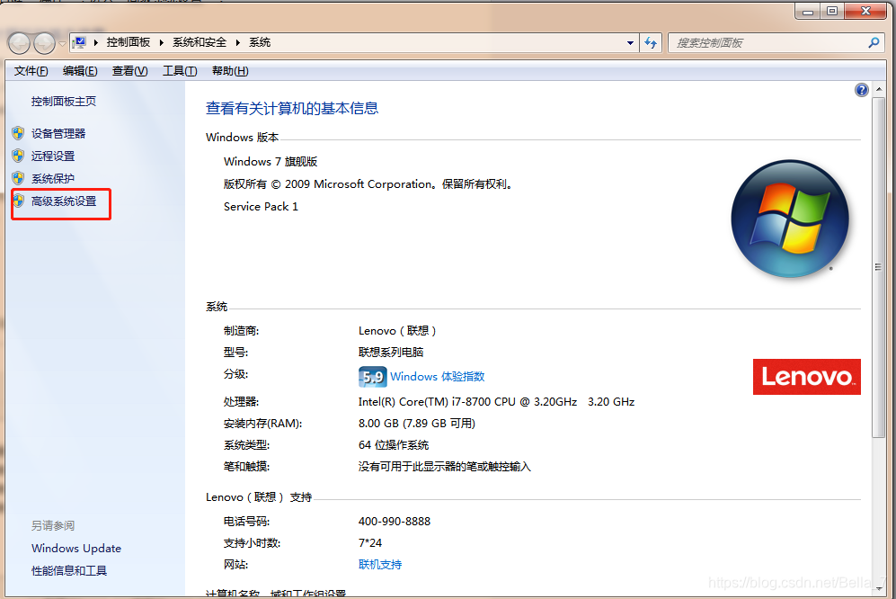The image size is (896, 599).
Task: Click the 64 位操作系统 value
Action: pos(393,445)
